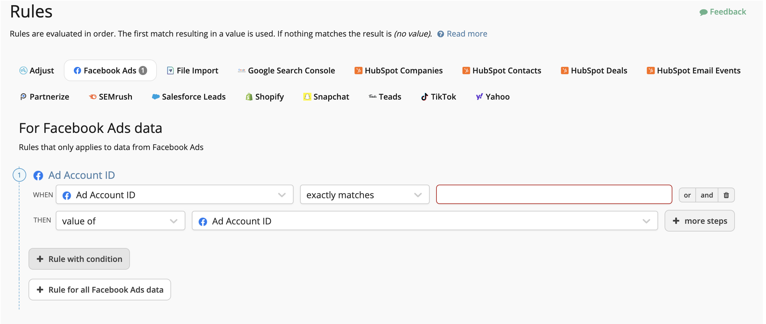Click the rule number 1 circle
This screenshot has width=766, height=324.
(x=19, y=175)
